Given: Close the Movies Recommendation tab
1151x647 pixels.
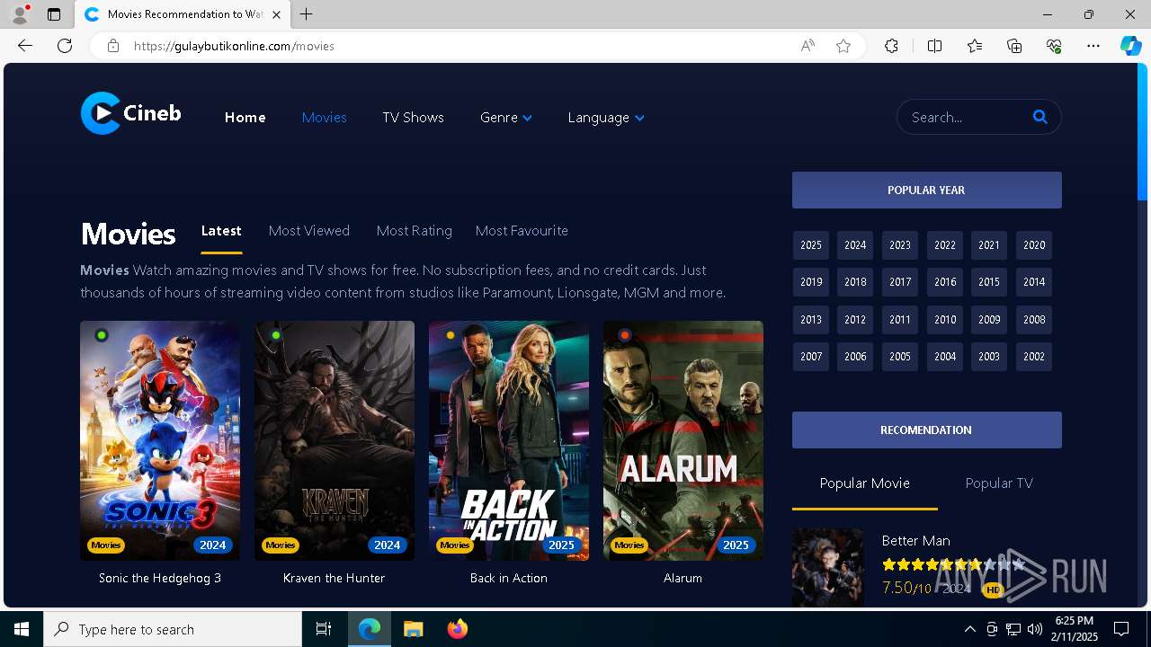Looking at the screenshot, I should point(276,14).
